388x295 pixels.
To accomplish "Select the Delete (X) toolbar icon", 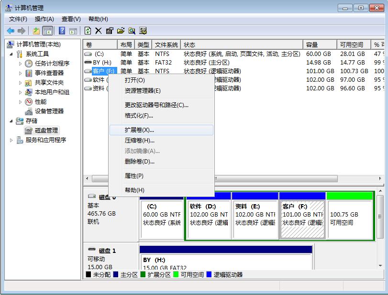I will tap(98, 31).
